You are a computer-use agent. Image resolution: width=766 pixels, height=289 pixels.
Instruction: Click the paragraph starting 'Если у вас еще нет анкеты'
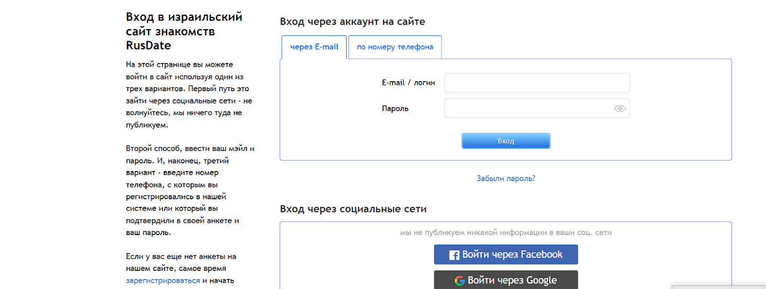coord(181,268)
